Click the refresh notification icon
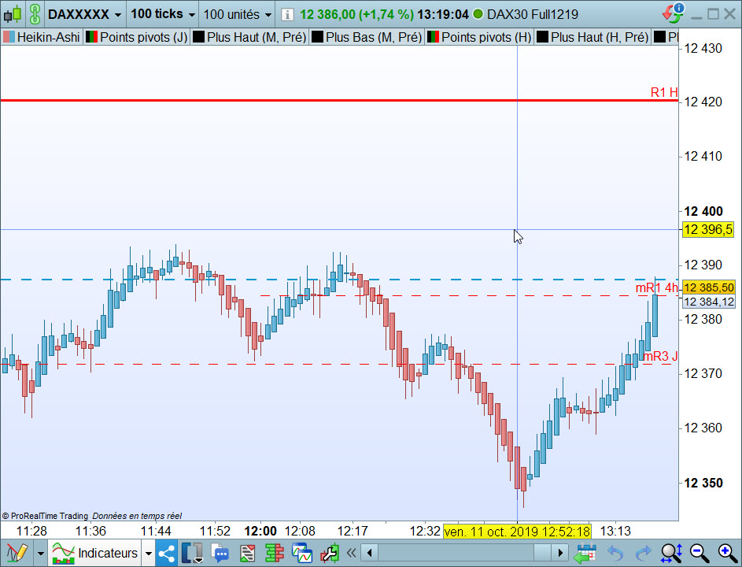The width and height of the screenshot is (742, 567). 674,13
